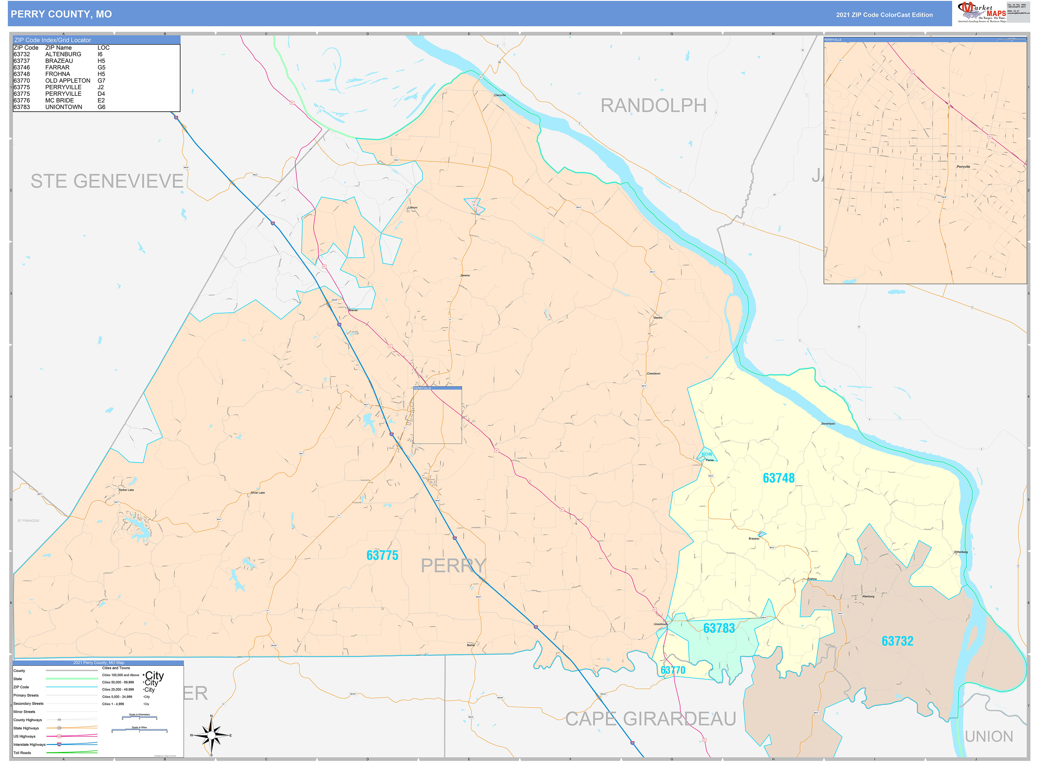Click the Wittenberg town label
The height and width of the screenshot is (762, 1039).
point(960,552)
